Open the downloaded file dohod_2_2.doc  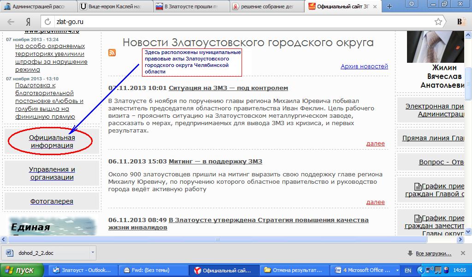point(36,253)
